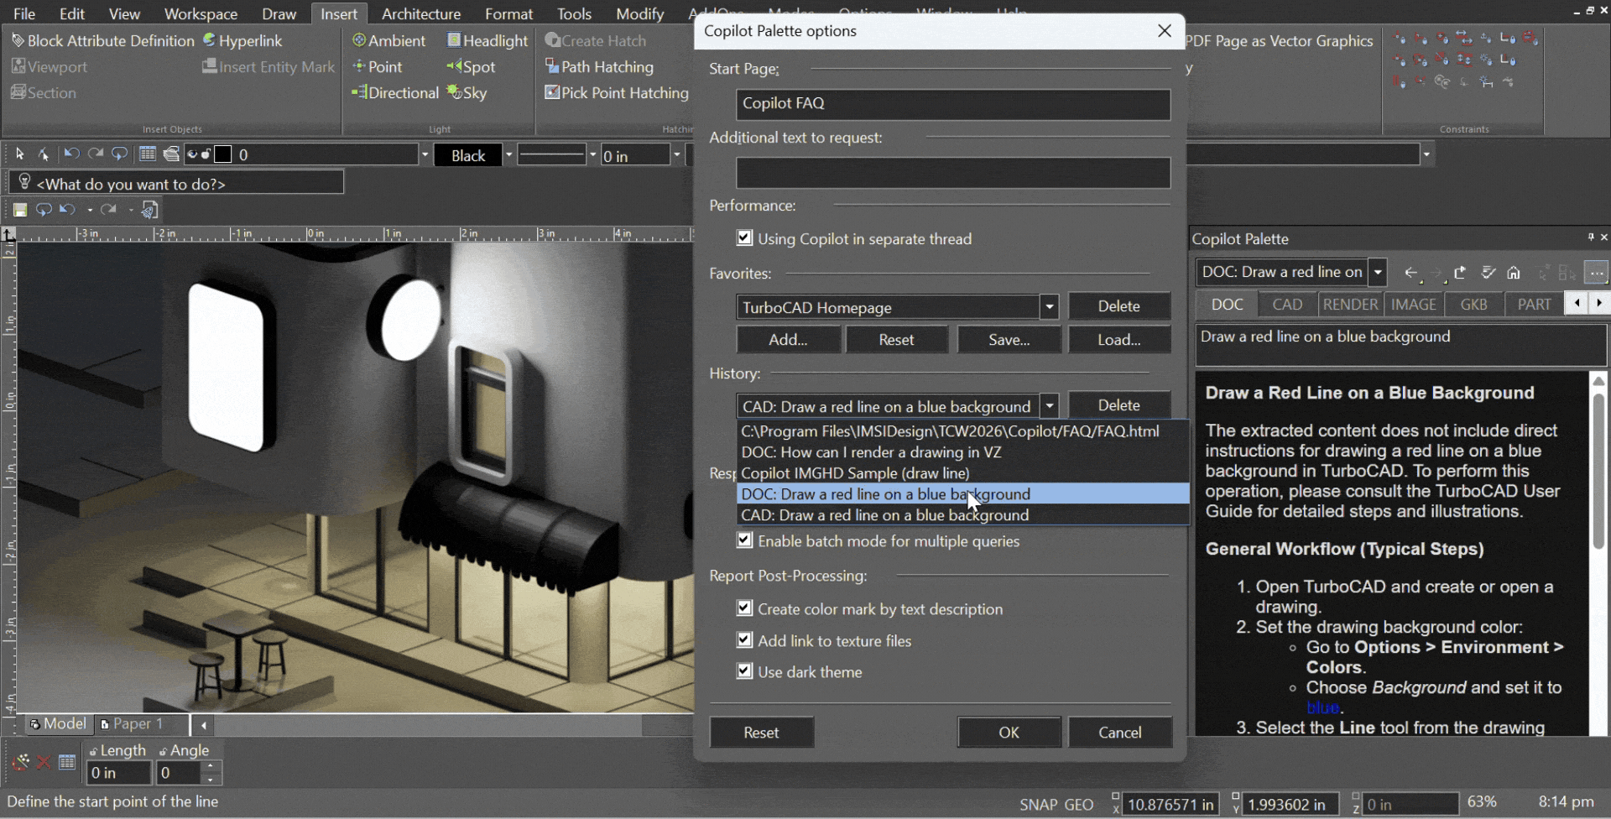Switch to the RENDER tab in the Copilot Palette
This screenshot has width=1611, height=819.
(1350, 304)
